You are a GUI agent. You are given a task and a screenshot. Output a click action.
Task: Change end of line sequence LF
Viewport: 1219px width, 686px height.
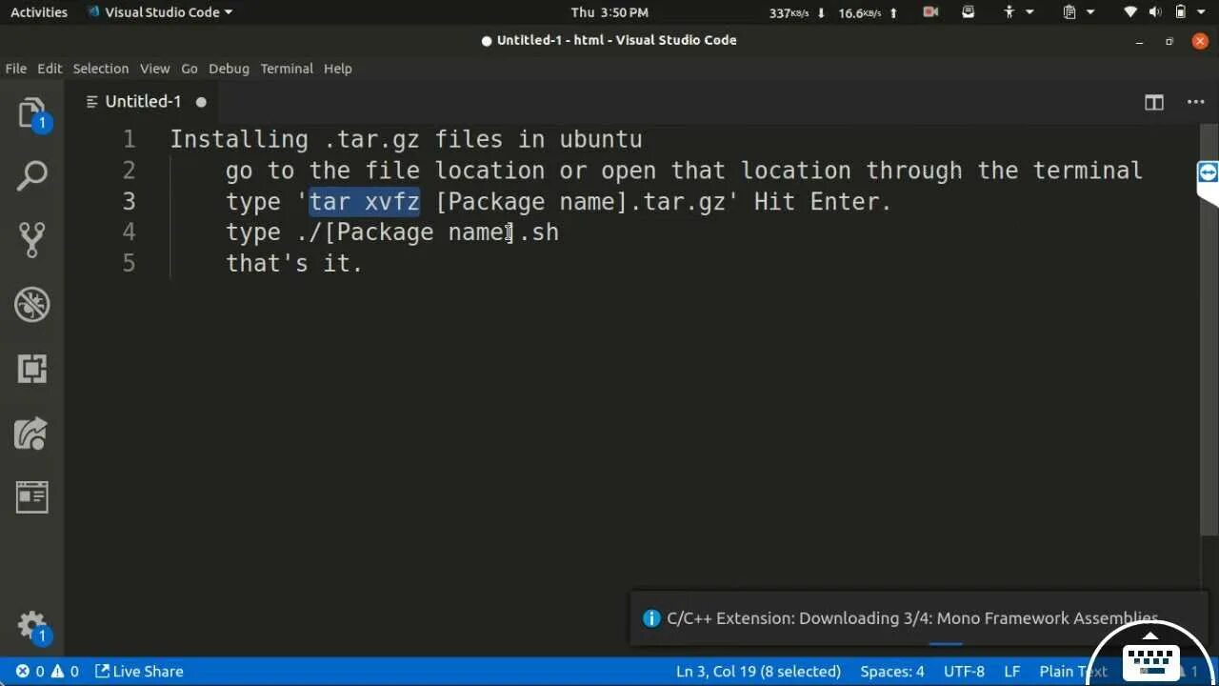(1011, 672)
